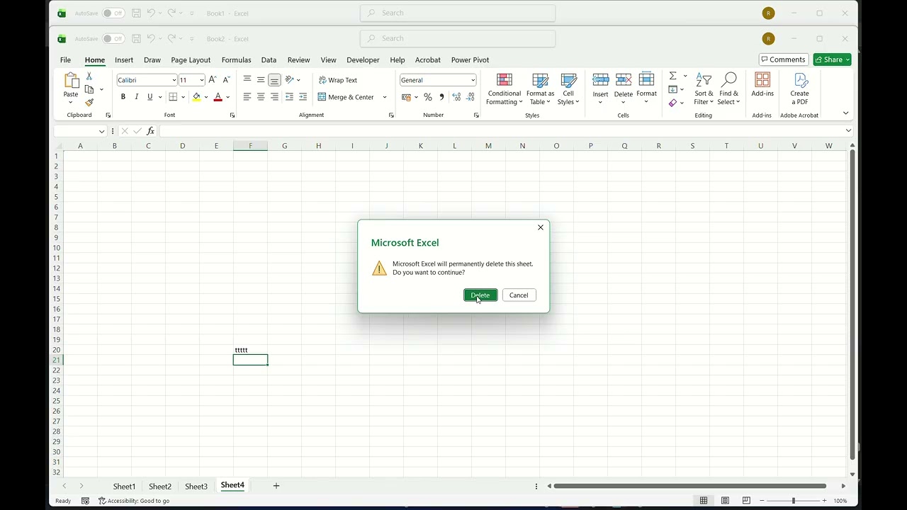The image size is (907, 510).
Task: Add a new sheet with plus button
Action: tap(276, 486)
